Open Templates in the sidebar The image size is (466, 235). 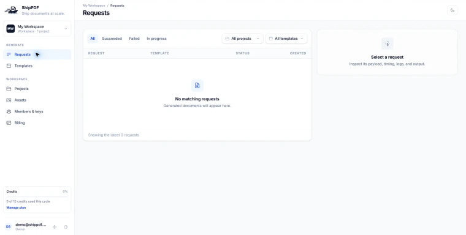click(x=37, y=66)
